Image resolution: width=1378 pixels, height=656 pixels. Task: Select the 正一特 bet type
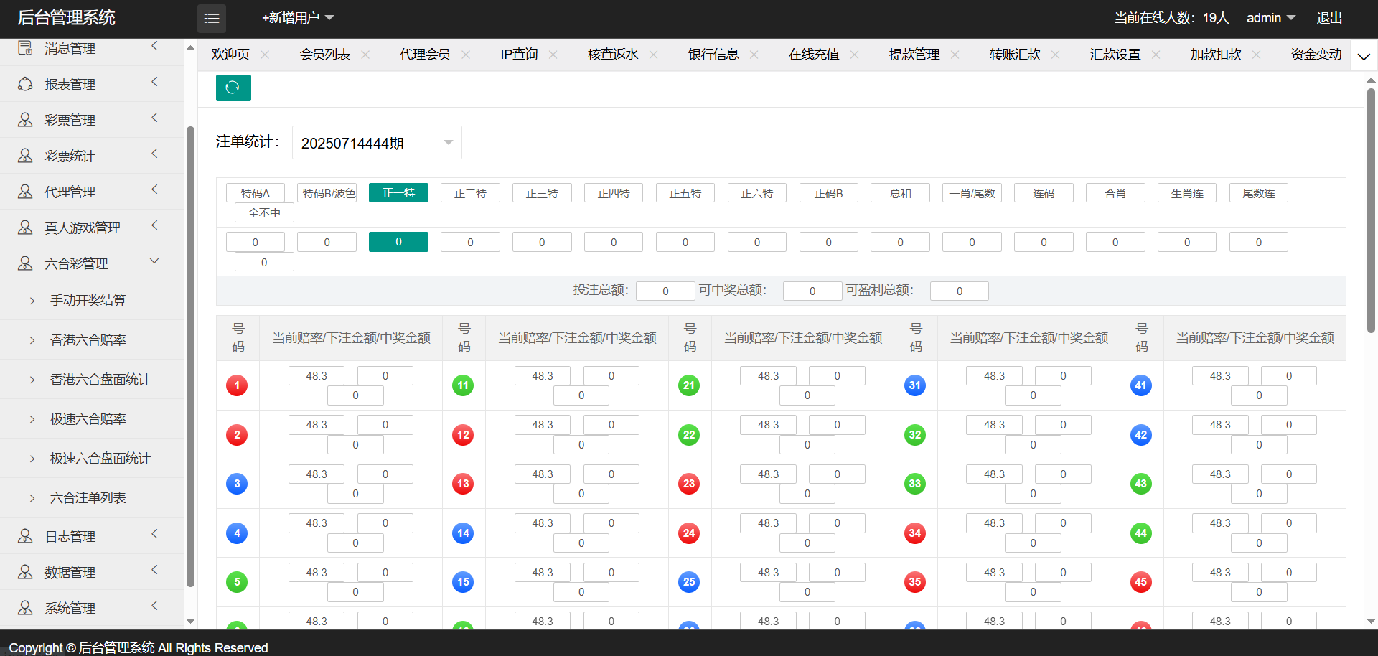(398, 193)
